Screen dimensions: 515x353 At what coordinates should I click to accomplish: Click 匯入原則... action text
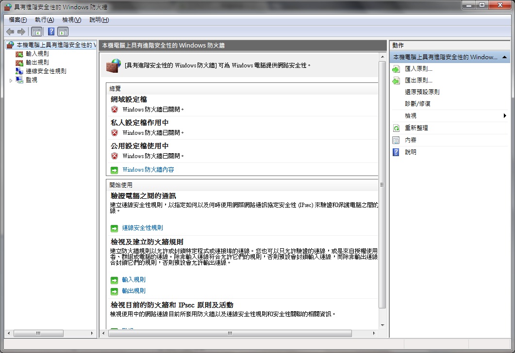pyautogui.click(x=418, y=68)
